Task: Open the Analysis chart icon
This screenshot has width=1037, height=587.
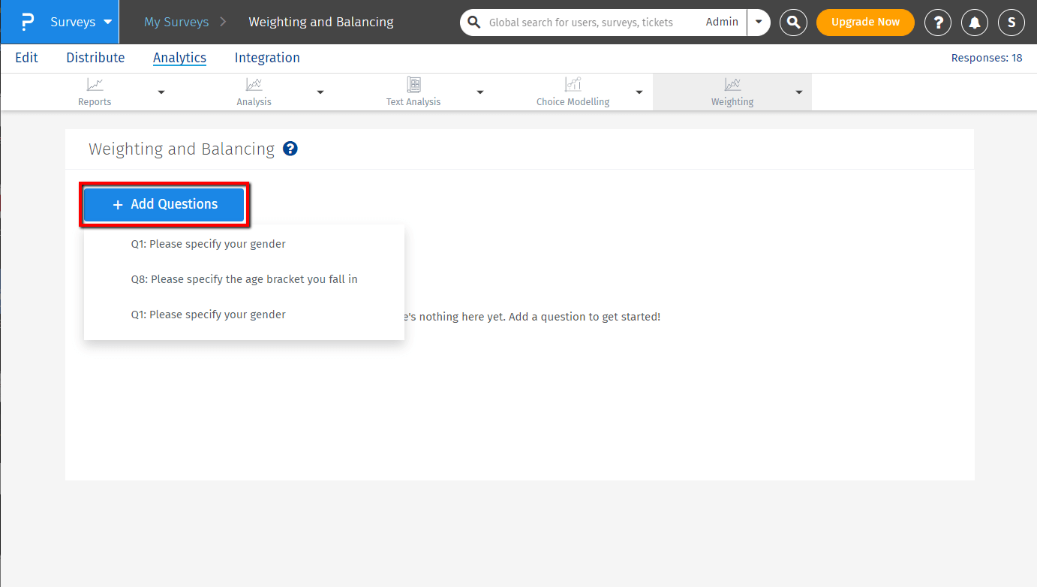Action: 254,85
